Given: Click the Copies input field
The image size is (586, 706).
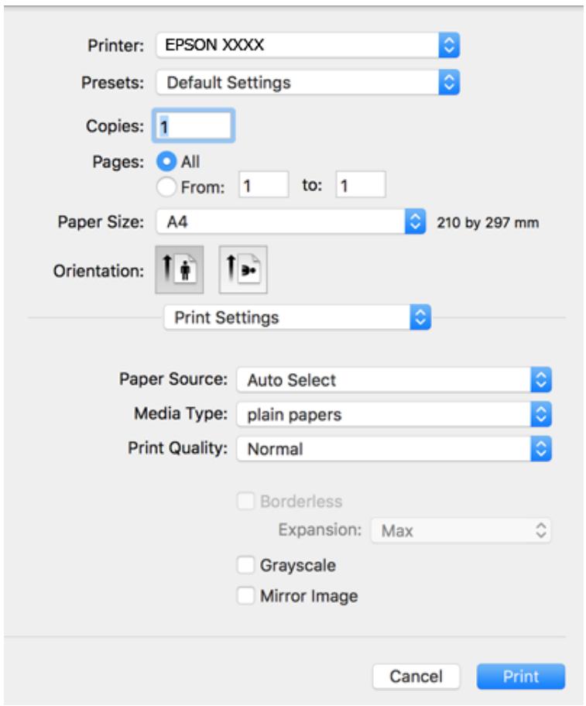Looking at the screenshot, I should pyautogui.click(x=194, y=125).
